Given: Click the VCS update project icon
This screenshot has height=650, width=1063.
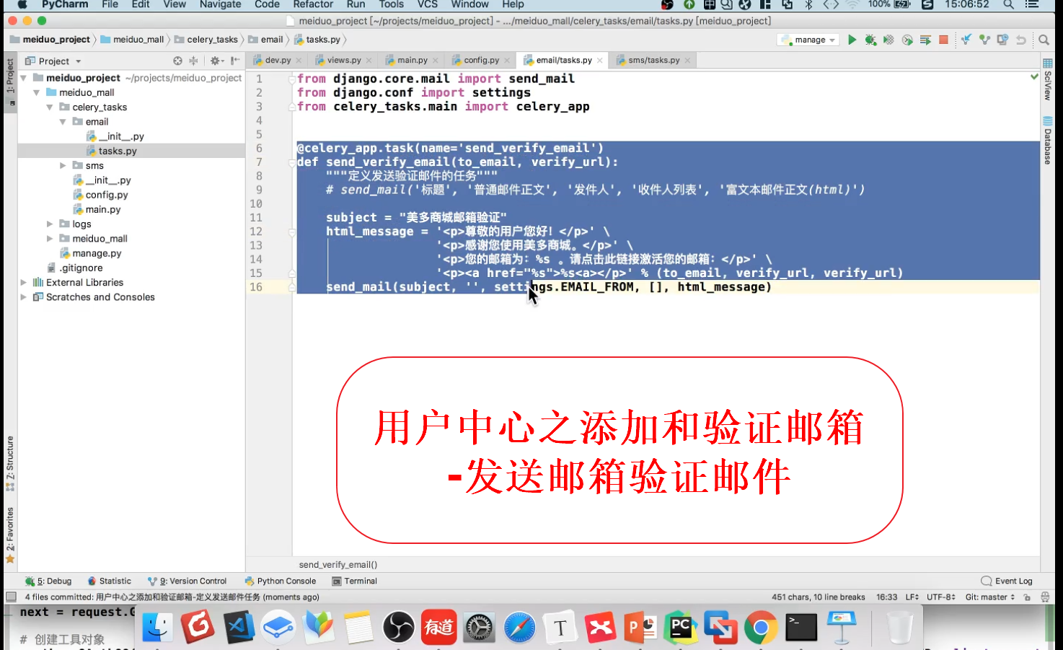Looking at the screenshot, I should pyautogui.click(x=966, y=40).
